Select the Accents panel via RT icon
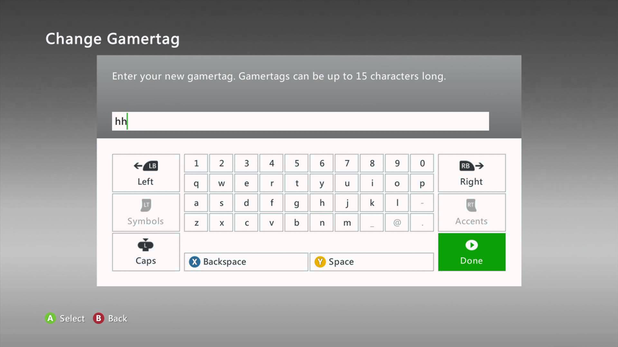The width and height of the screenshot is (618, 347). [x=471, y=212]
